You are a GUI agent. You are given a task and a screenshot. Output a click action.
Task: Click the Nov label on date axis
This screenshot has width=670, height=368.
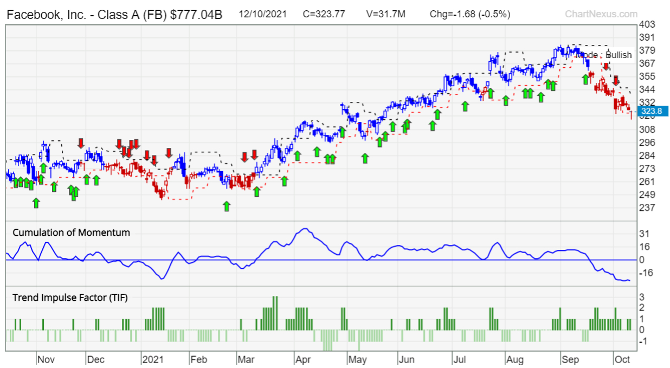[x=46, y=359]
